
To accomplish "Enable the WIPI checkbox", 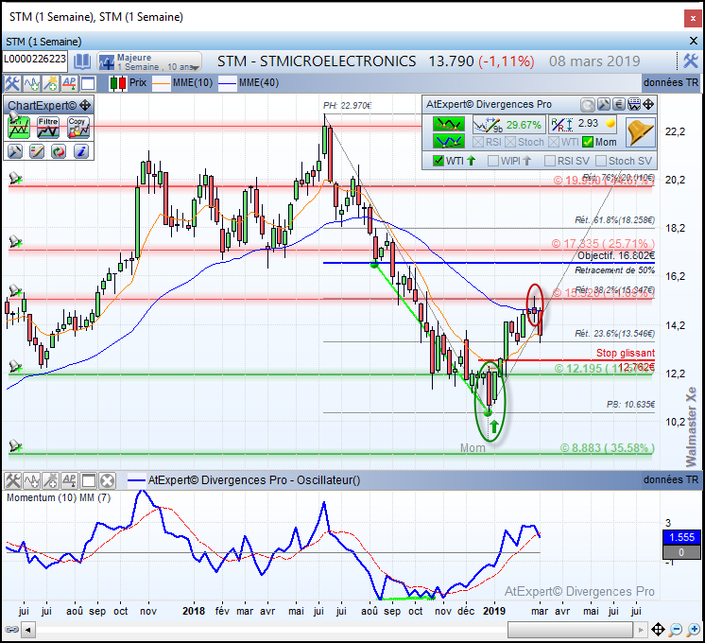I will tap(493, 161).
